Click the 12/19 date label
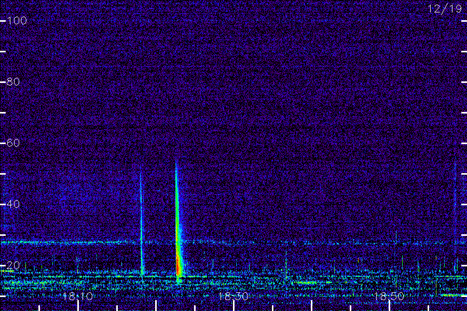Viewport: 467px width, 311px height. [445, 9]
